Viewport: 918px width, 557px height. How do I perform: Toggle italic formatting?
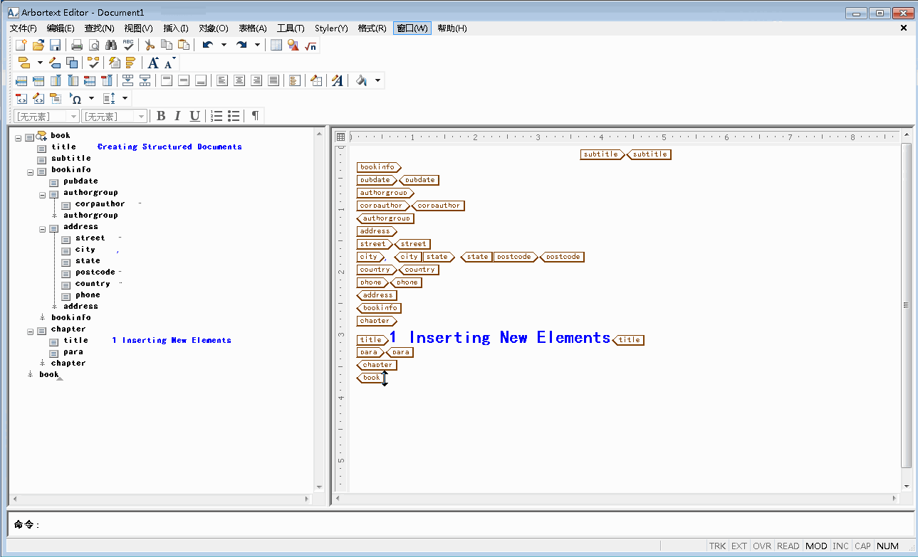point(177,116)
